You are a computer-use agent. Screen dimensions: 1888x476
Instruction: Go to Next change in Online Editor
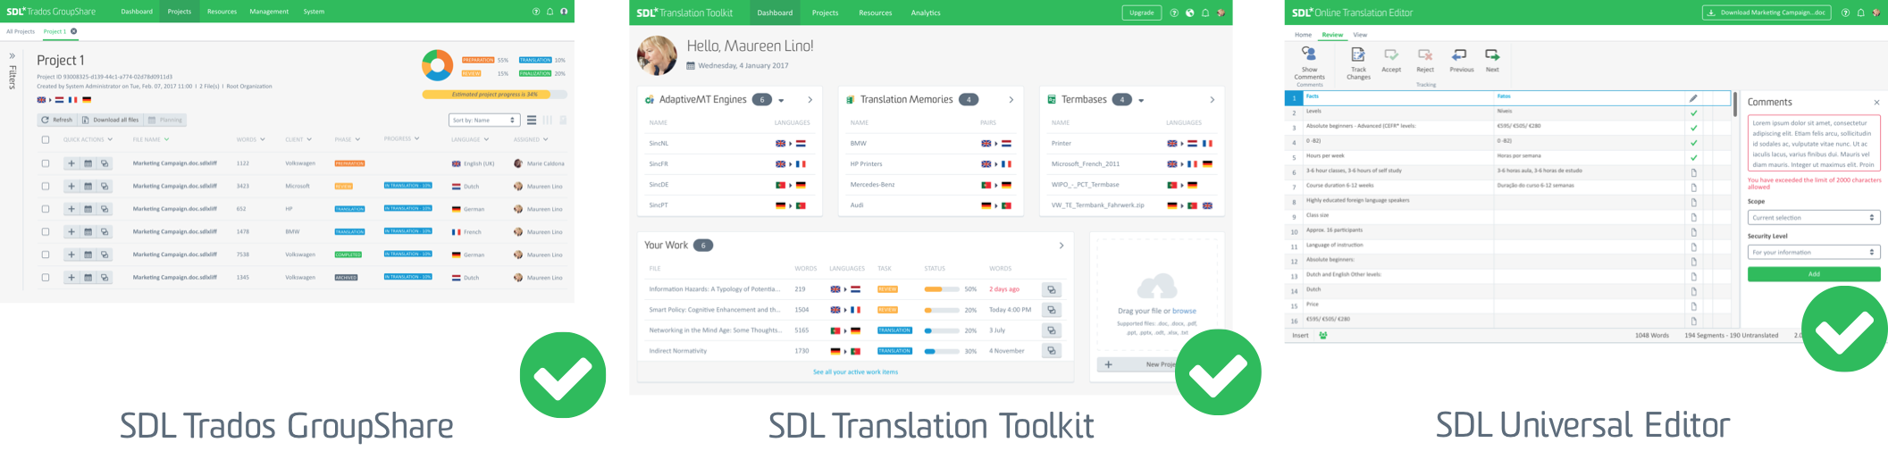click(1492, 61)
